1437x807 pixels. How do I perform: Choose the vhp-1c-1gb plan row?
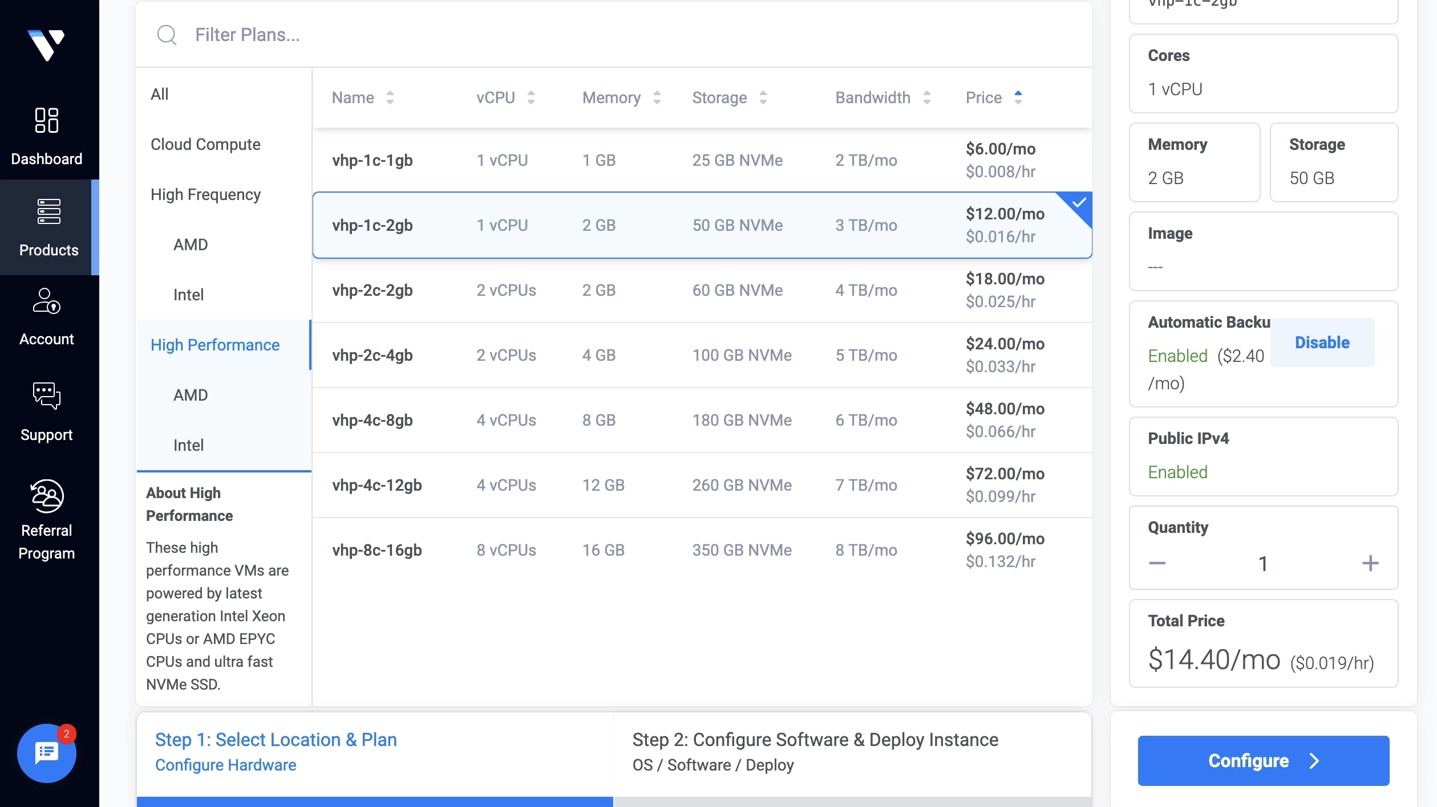pyautogui.click(x=702, y=160)
